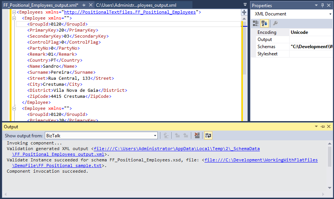This screenshot has height=199, width=334.
Task: Close the Output panel
Action: (329, 126)
